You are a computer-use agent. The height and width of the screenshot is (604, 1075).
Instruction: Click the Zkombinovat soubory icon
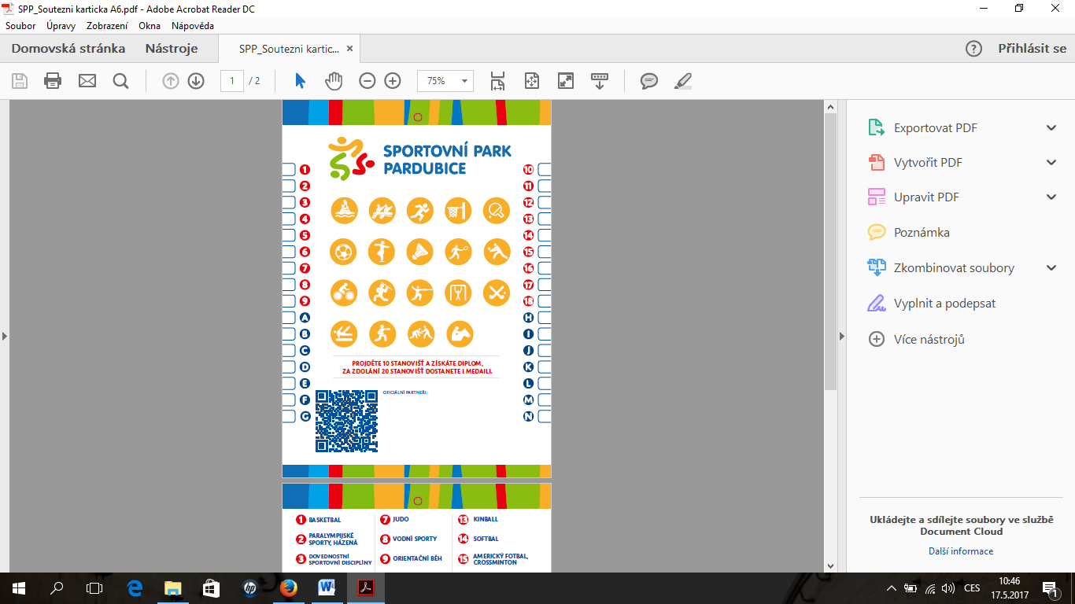(x=877, y=267)
